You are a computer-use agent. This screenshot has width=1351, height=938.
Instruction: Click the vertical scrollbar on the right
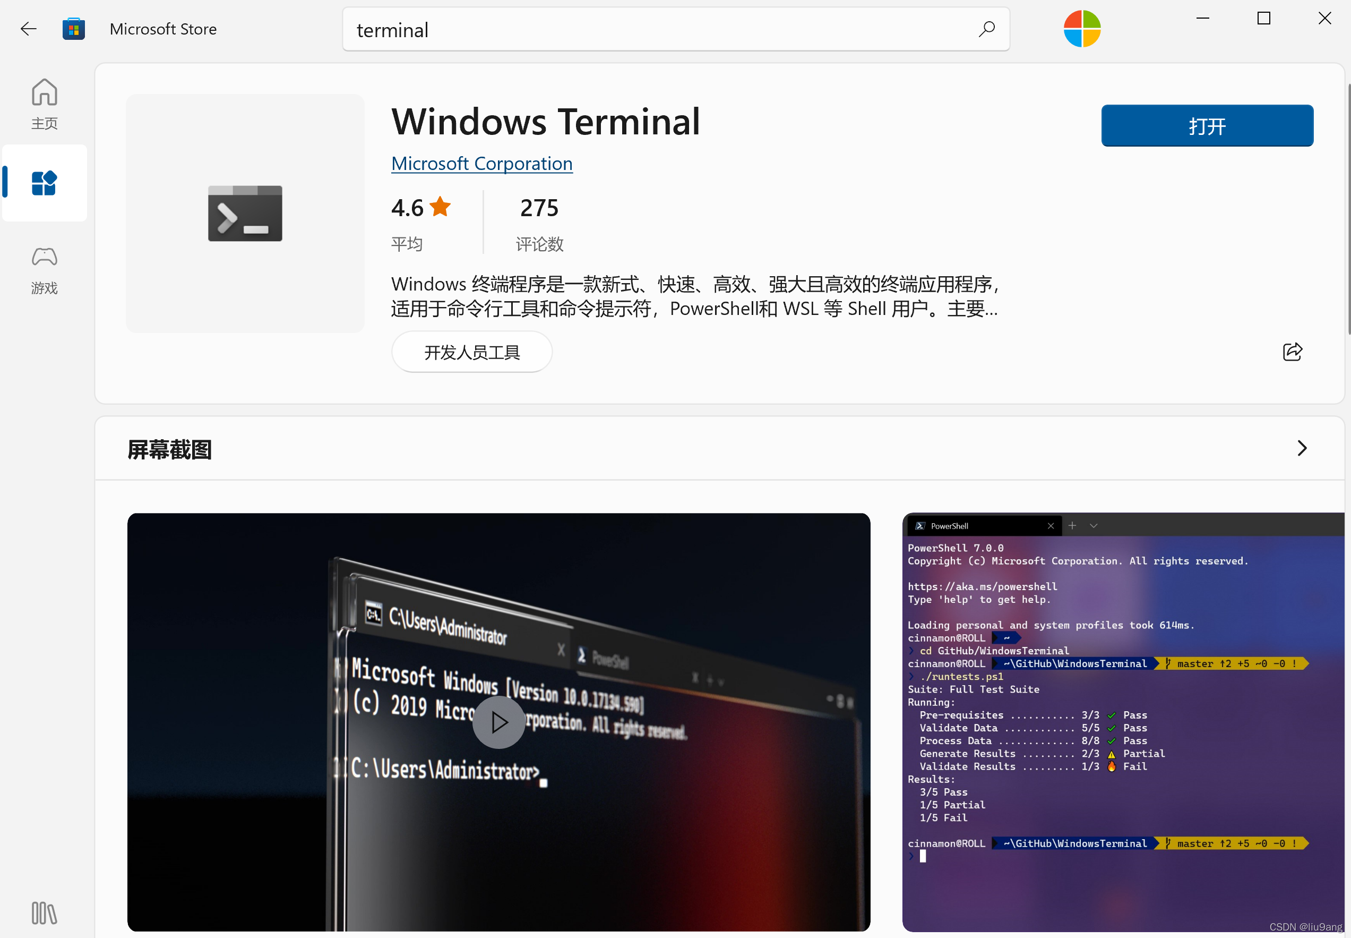[x=1349, y=209]
